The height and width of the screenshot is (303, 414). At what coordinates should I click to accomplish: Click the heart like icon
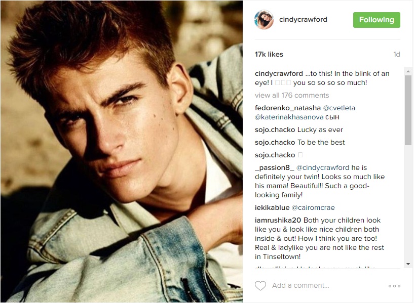pyautogui.click(x=260, y=286)
